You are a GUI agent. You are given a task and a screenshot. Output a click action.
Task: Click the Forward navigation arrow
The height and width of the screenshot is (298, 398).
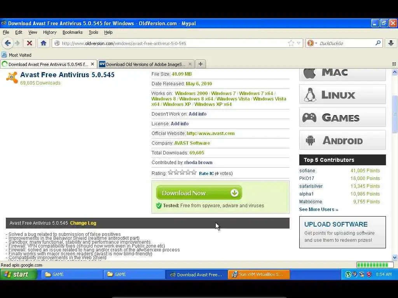point(17,43)
